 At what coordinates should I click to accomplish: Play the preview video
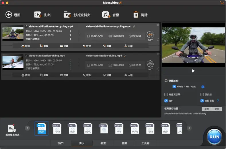[x=193, y=71]
